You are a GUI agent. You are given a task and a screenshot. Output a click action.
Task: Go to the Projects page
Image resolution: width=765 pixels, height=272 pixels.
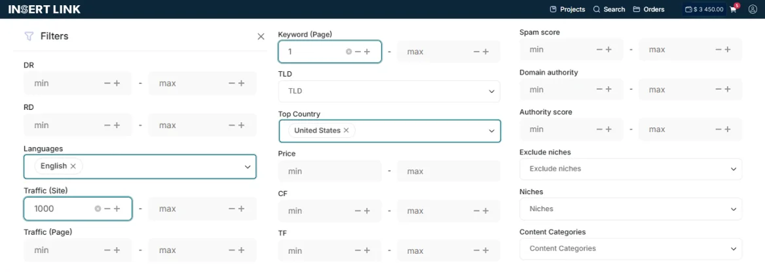click(567, 9)
